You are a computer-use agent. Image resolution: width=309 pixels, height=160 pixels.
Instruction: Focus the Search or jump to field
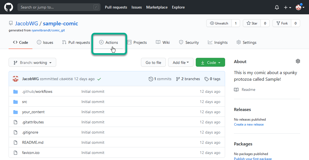(59, 7)
